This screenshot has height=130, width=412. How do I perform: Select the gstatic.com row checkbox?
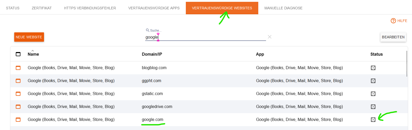coord(18,94)
